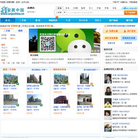Screen dimensions: 138x138
Task: Open the 1400元/月 rental thumbnail
Action: point(61,79)
